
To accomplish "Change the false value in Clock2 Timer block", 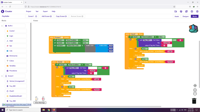I will tap(88, 65).
